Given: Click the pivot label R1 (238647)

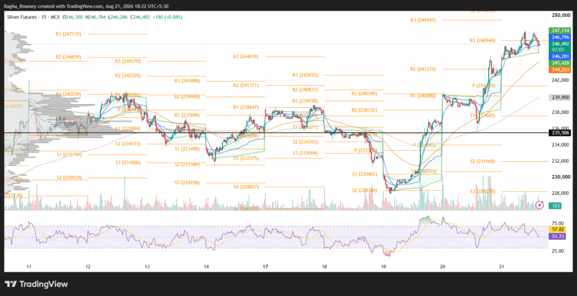Looking at the screenshot, I should click(x=246, y=108).
